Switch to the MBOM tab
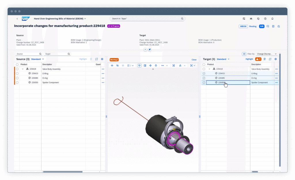This screenshot has height=180, width=295. [x=243, y=26]
